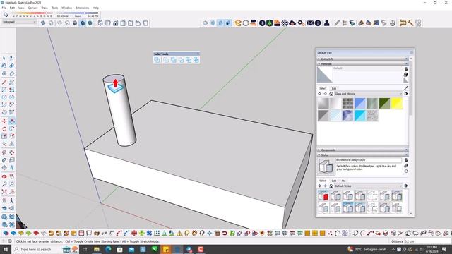
Task: Activate the Move tool
Action: pyautogui.click(x=4, y=121)
